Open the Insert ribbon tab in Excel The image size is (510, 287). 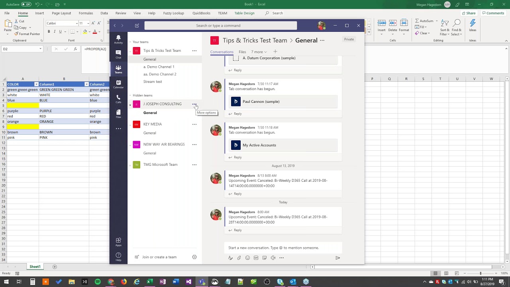click(x=39, y=13)
